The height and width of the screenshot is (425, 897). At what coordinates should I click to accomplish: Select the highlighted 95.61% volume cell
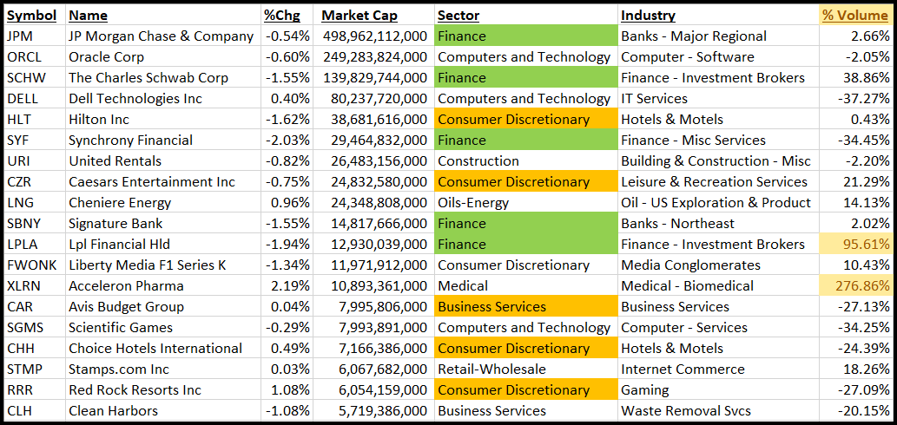tap(856, 245)
